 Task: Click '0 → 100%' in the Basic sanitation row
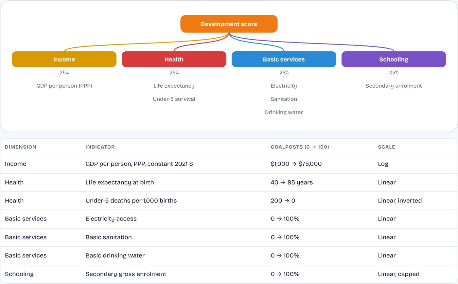click(x=285, y=237)
